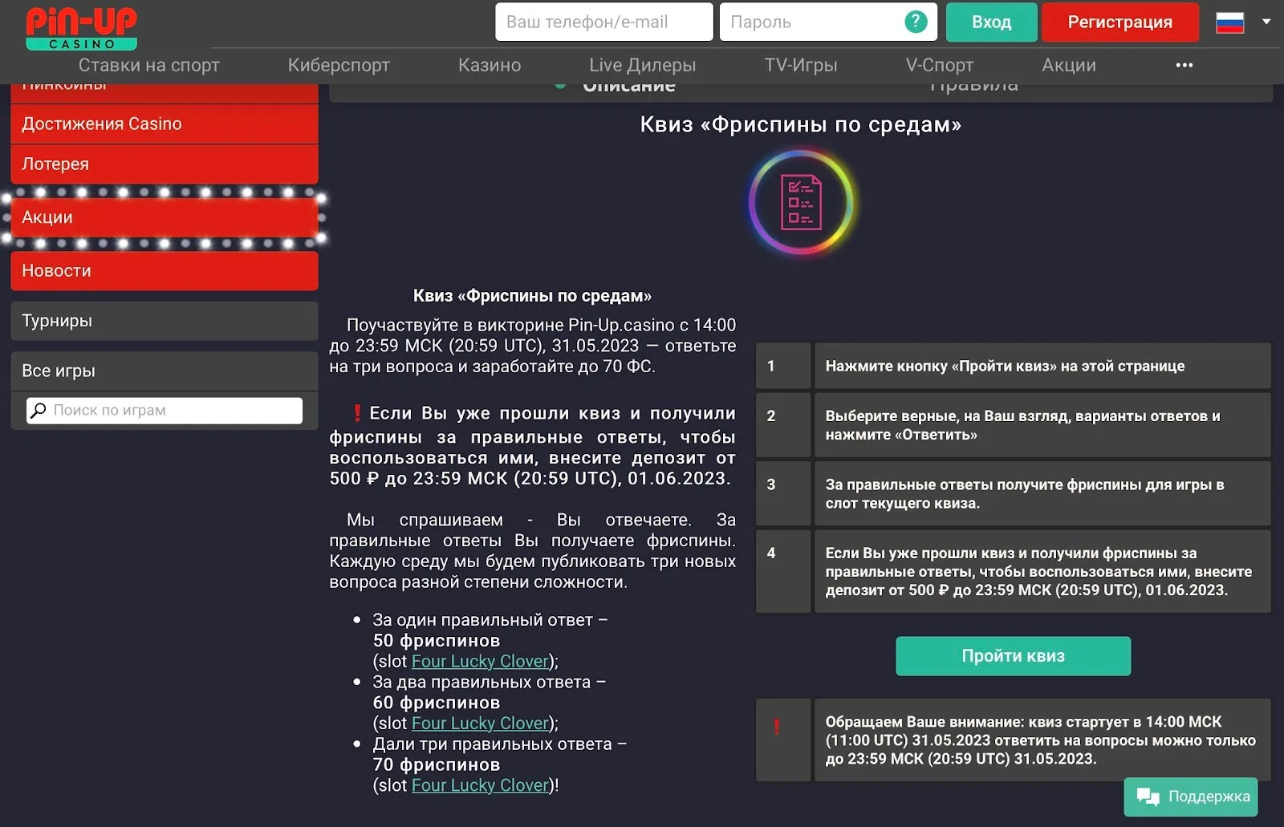Viewport: 1284px width, 827px height.
Task: Open the three-dots more menu
Action: click(x=1184, y=65)
